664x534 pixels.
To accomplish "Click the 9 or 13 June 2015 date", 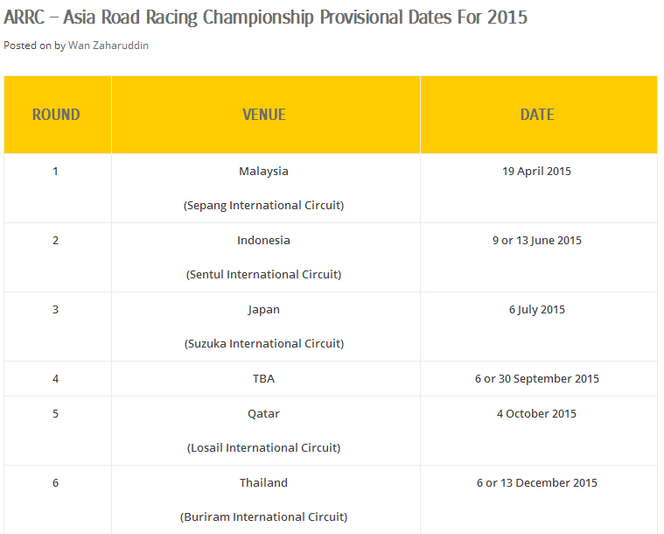I will click(x=536, y=241).
